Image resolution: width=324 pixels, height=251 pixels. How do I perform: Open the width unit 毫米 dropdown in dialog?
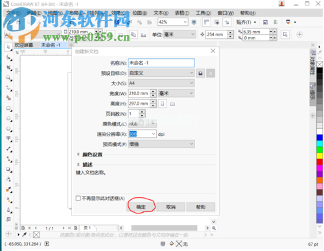pos(176,93)
